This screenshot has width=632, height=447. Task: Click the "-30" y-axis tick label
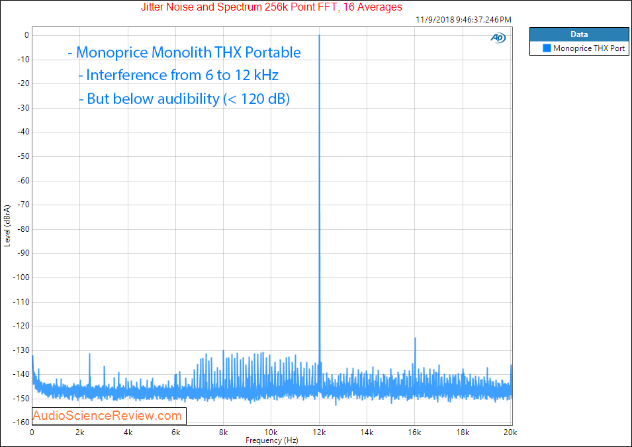click(x=23, y=108)
